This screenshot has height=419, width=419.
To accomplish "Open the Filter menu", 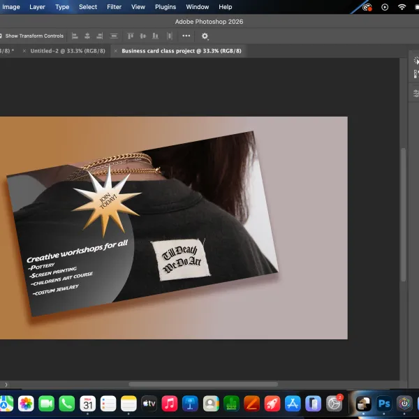I will tap(114, 7).
